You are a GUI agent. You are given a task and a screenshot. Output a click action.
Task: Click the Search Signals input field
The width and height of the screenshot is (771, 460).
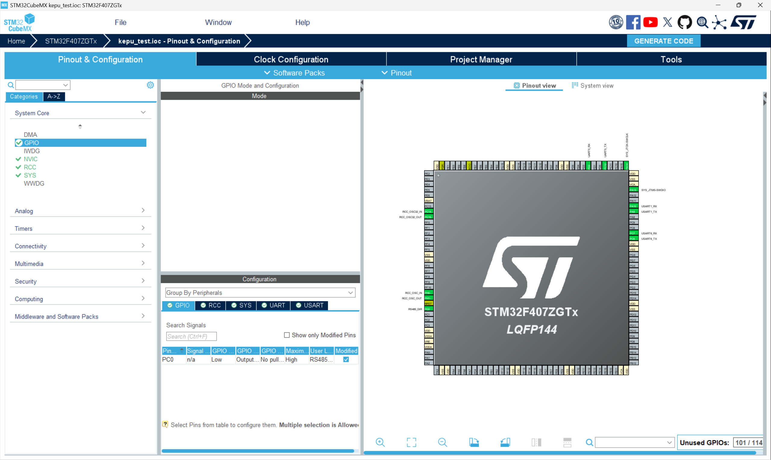pyautogui.click(x=191, y=336)
